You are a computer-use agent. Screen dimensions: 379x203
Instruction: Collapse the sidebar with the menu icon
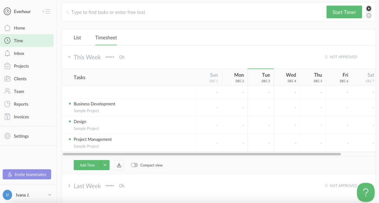(46, 11)
